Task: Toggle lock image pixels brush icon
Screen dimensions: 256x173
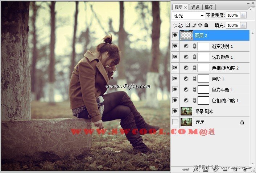Action: pos(194,25)
